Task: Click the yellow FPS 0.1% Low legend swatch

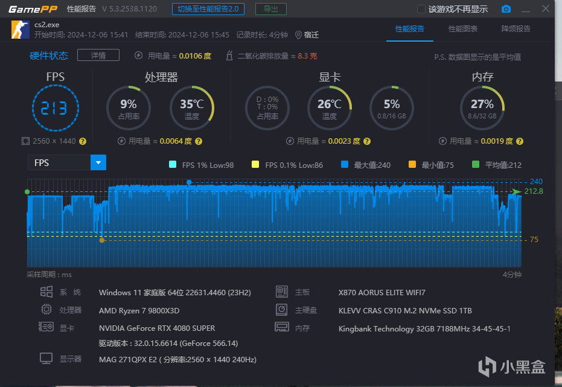Action: (x=255, y=164)
